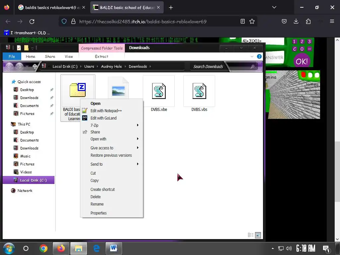Open the Firefox reader view icon
The image size is (340, 255).
tap(243, 21)
